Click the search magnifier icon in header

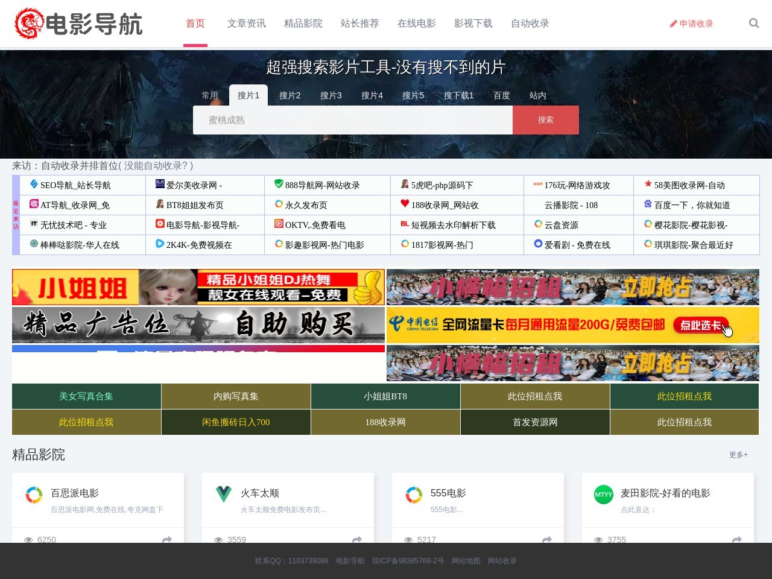coord(753,24)
